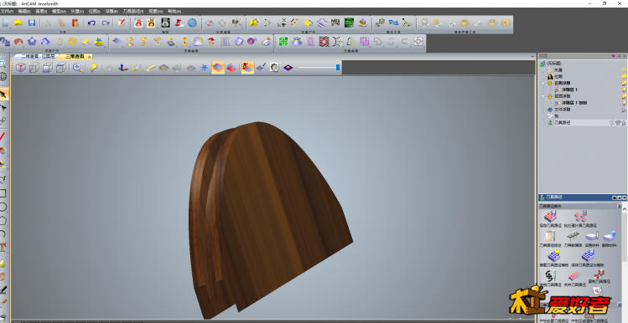
Task: Expand the 板 tree node
Action: coord(543,116)
